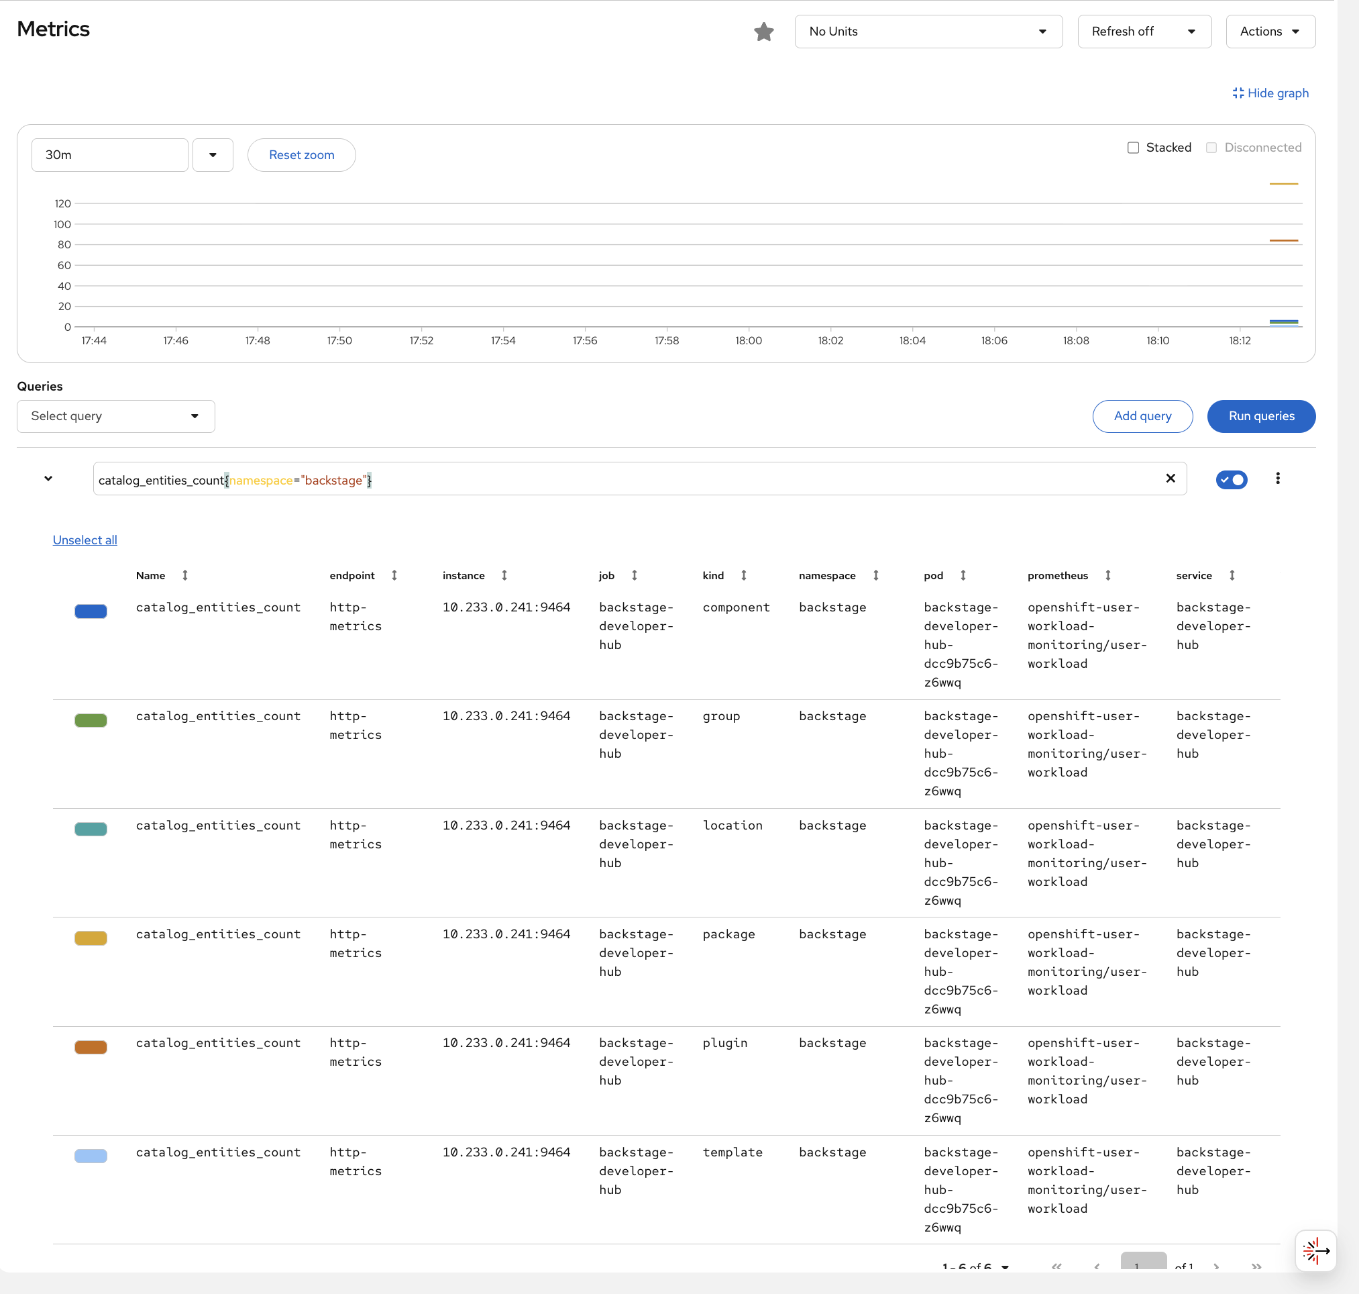Sort by endpoint column
1359x1294 pixels.
[394, 575]
